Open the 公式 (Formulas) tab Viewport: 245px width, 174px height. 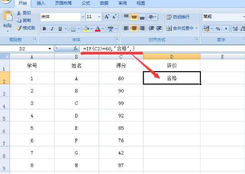click(x=86, y=3)
